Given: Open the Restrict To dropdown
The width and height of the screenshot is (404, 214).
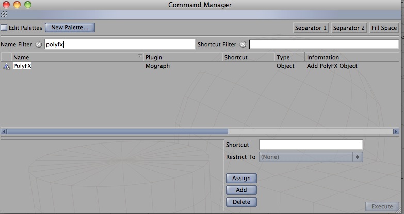Looking at the screenshot, I should [311, 157].
